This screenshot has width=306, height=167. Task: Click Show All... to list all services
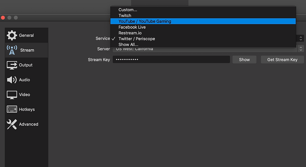pos(128,45)
